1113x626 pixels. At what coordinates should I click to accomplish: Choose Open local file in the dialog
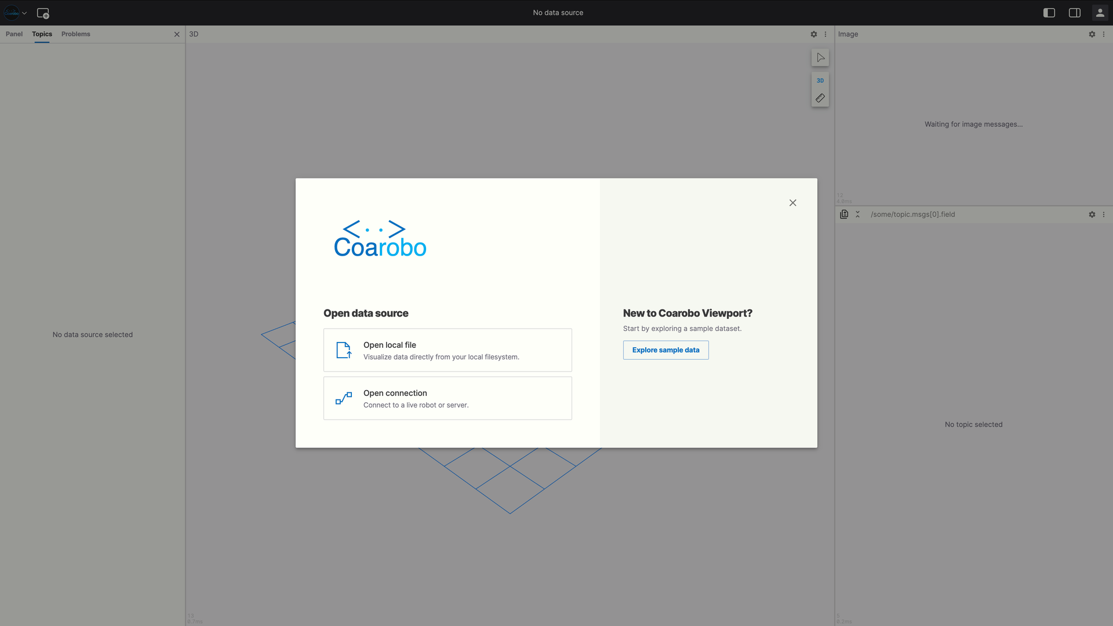click(x=448, y=350)
